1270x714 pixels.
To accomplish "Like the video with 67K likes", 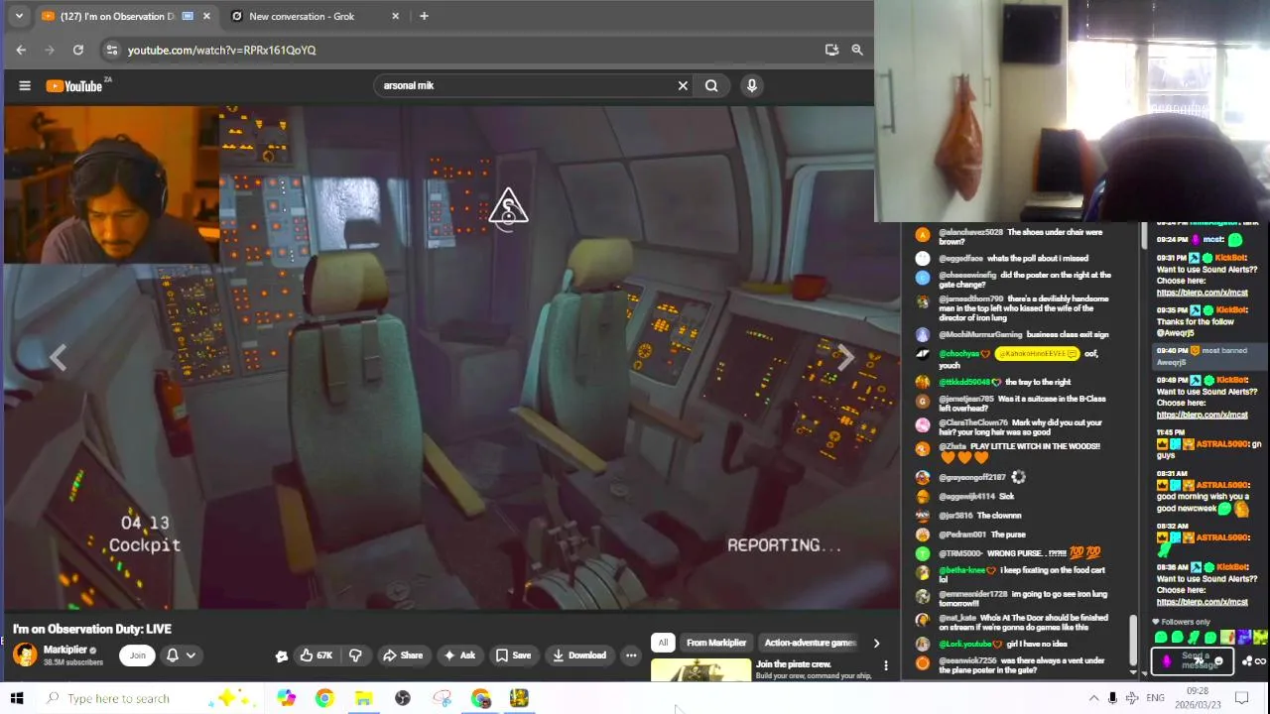I will [x=317, y=654].
